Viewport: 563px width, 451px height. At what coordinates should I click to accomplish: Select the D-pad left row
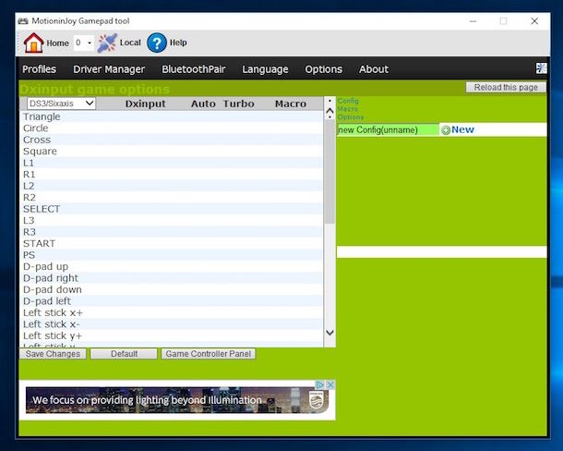[172, 300]
